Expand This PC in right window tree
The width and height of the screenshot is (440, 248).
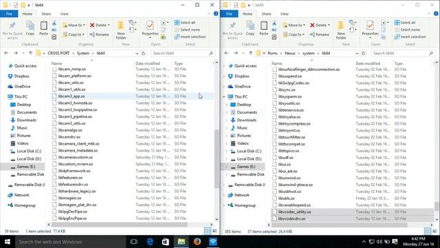[x=224, y=96]
